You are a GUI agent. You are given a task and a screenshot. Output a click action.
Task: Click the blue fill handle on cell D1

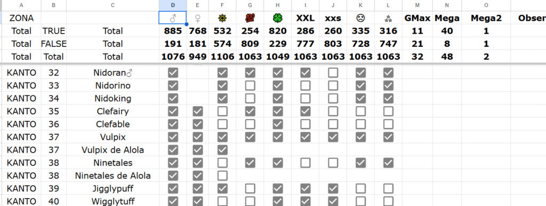(187, 24)
